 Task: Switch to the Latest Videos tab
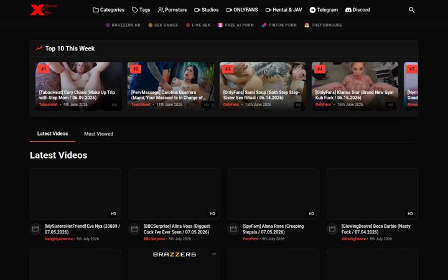[52, 134]
